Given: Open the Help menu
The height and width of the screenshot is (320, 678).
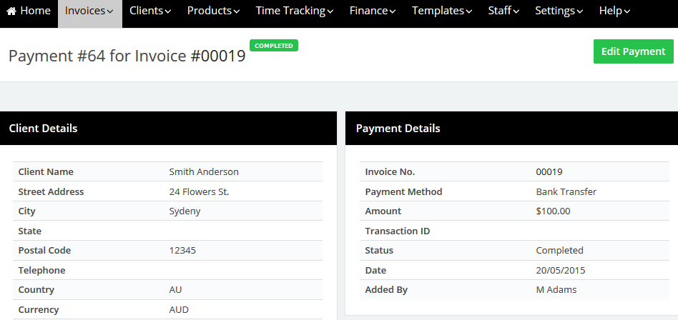Looking at the screenshot, I should pyautogui.click(x=614, y=11).
